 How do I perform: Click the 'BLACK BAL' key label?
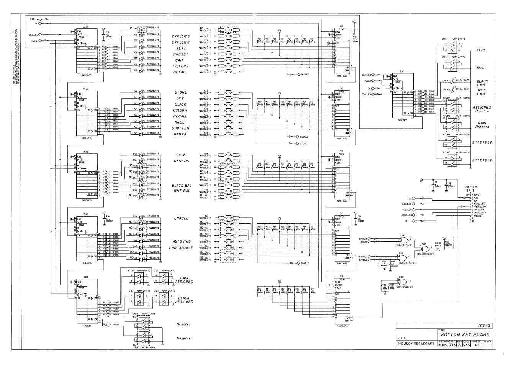[x=182, y=185]
